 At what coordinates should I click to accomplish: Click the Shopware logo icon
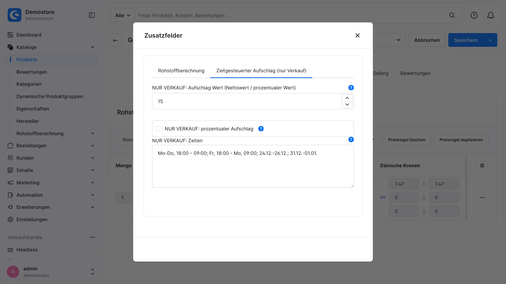click(14, 15)
